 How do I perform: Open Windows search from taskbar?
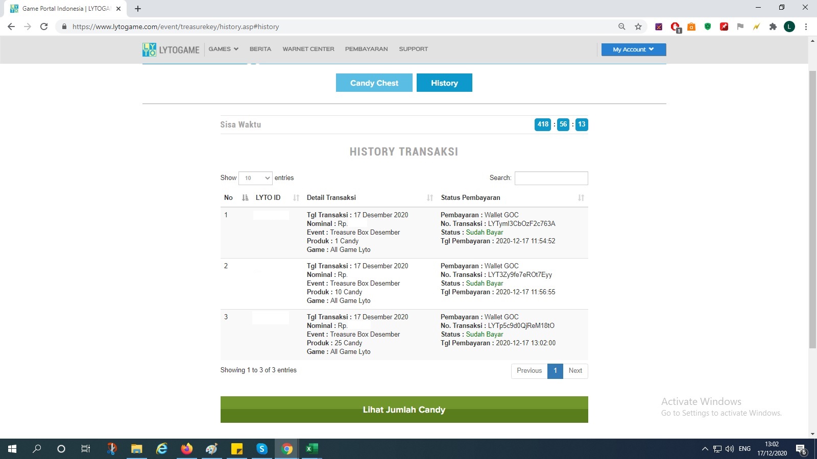pos(37,449)
